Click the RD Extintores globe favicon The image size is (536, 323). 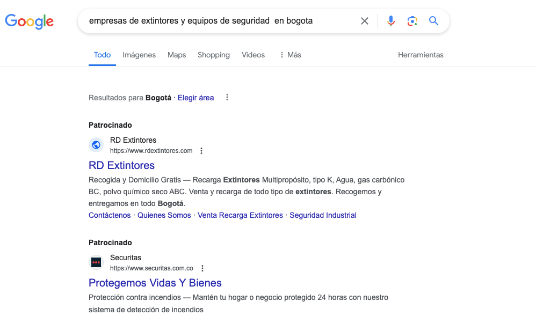[x=96, y=145]
